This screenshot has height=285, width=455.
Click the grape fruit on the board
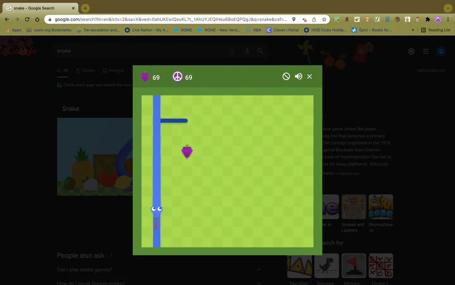pyautogui.click(x=187, y=151)
